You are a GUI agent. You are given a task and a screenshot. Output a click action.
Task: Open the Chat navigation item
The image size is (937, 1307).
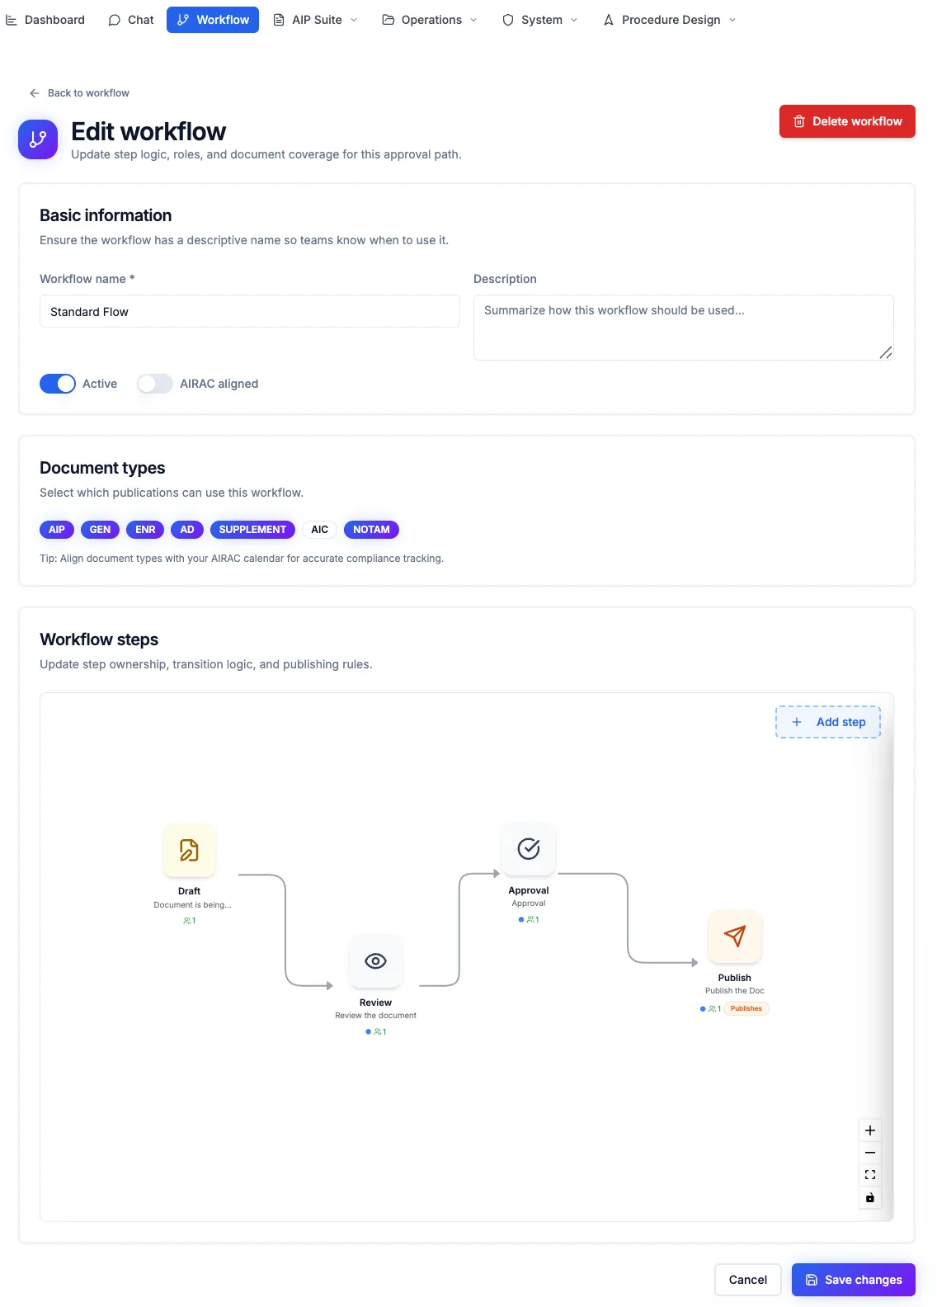coord(131,20)
